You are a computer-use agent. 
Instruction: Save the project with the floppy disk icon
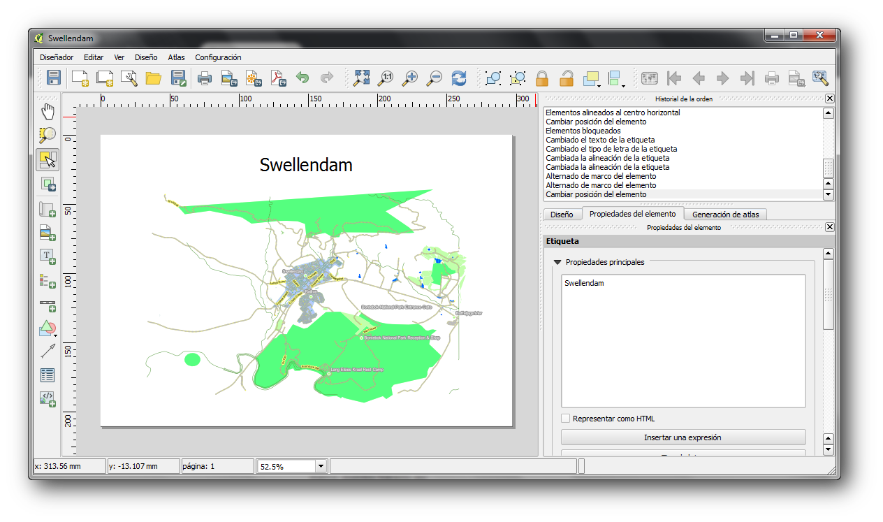coord(54,78)
